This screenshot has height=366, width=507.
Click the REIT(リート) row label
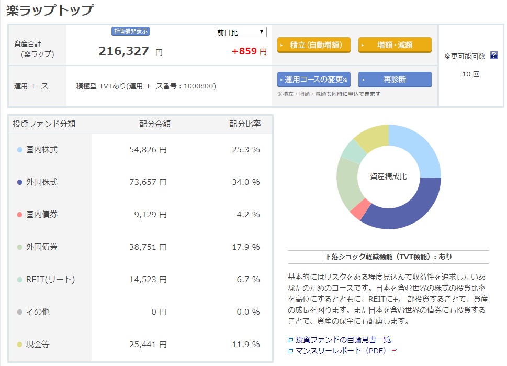click(x=50, y=279)
